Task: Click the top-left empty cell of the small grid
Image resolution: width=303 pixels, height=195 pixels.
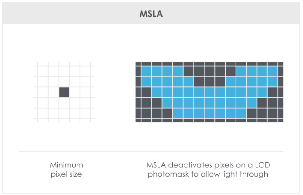Action: [x=43, y=71]
